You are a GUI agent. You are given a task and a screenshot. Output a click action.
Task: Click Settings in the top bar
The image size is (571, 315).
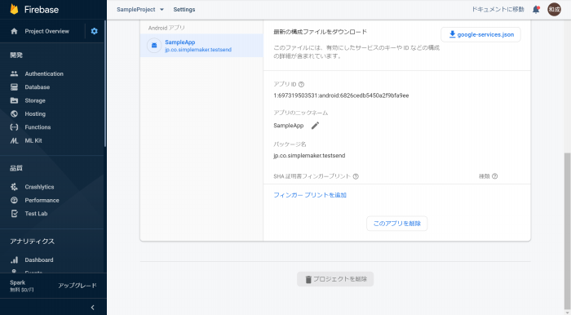click(184, 10)
